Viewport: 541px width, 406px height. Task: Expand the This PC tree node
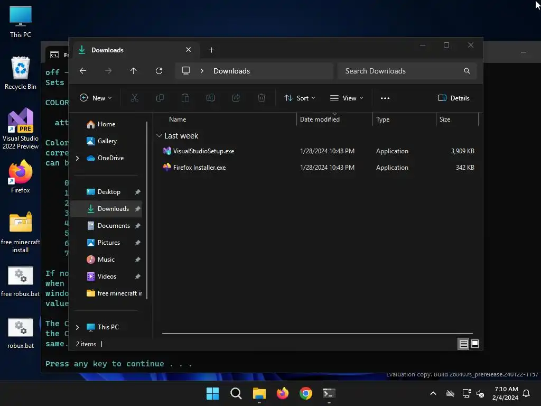point(77,327)
